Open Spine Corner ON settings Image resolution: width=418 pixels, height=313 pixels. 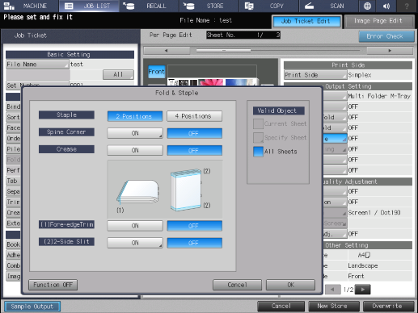[135, 133]
